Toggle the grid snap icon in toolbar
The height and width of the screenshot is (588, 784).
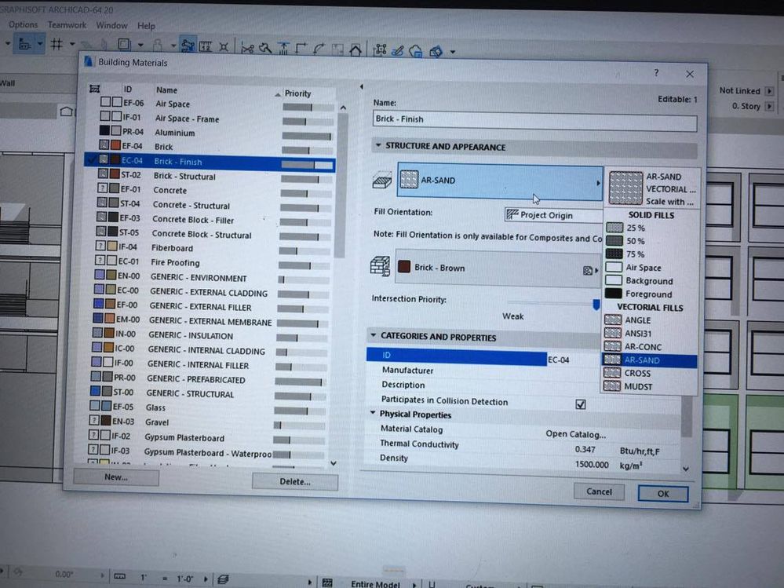click(x=57, y=45)
